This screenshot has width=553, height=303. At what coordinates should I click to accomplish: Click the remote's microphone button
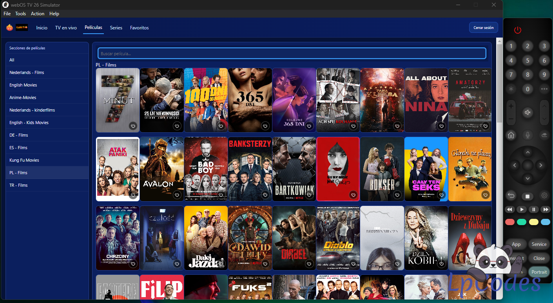point(528,135)
